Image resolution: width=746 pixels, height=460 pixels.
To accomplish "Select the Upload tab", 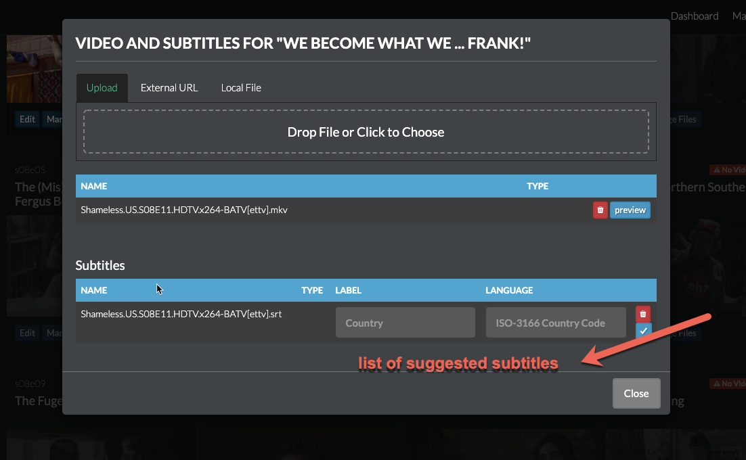I will click(x=102, y=87).
